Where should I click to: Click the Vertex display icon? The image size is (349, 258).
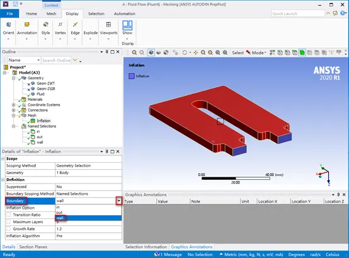click(60, 25)
